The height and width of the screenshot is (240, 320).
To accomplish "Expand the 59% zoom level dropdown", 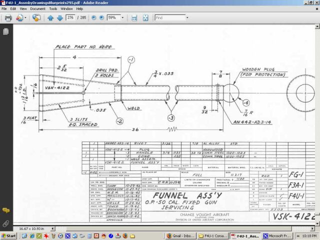I will (122, 18).
